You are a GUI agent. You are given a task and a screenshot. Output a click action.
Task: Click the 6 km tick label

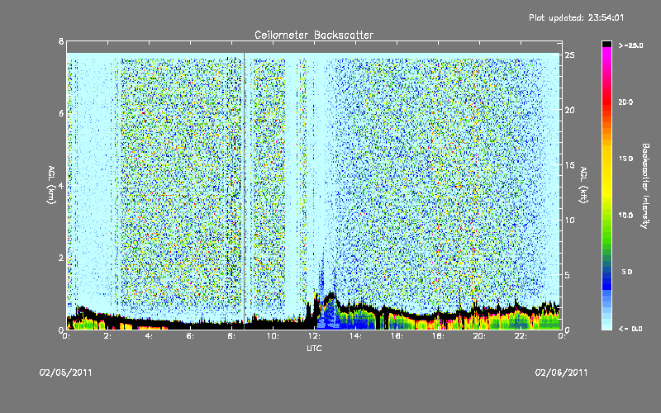point(61,113)
